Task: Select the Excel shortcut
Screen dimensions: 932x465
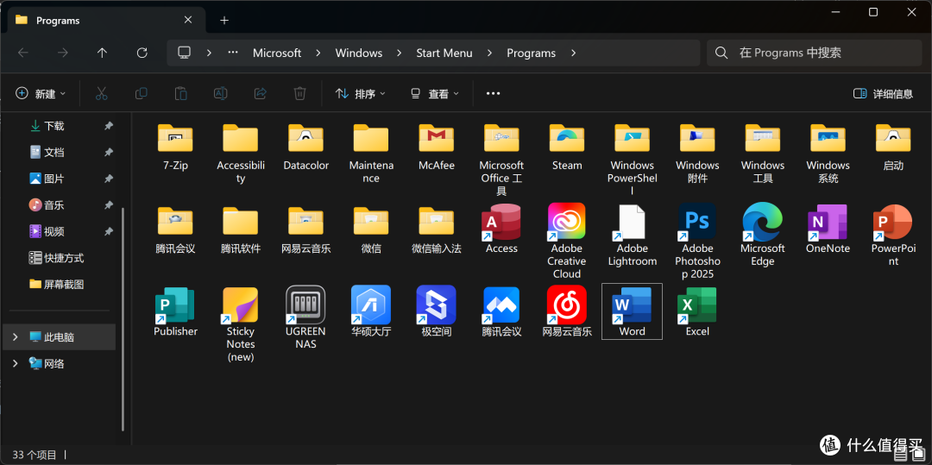Action: (x=697, y=311)
